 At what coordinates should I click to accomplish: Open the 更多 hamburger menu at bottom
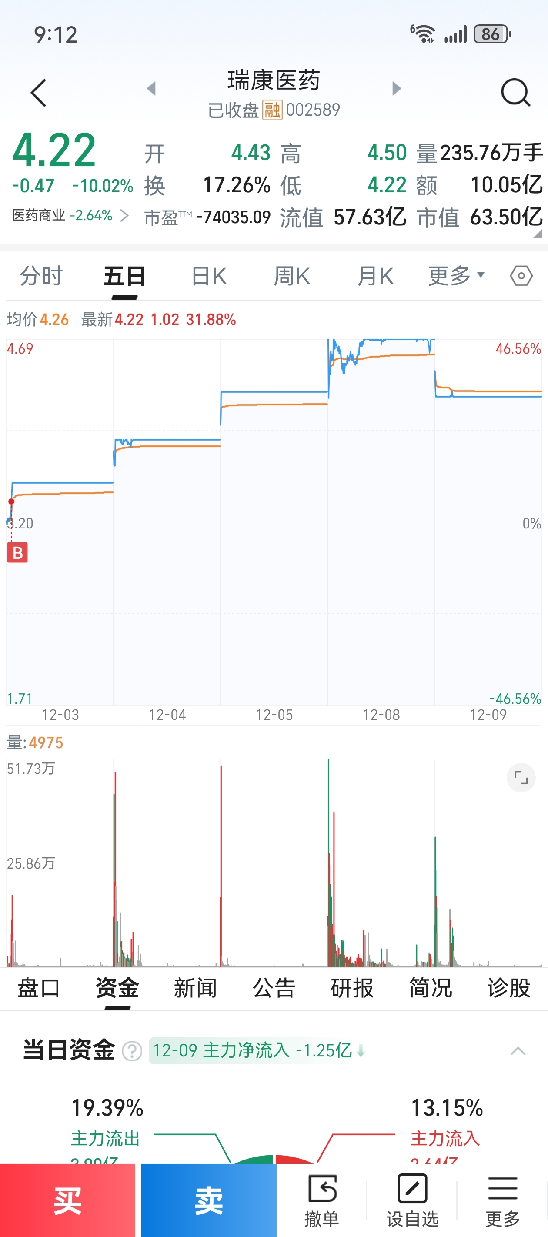pyautogui.click(x=502, y=1189)
